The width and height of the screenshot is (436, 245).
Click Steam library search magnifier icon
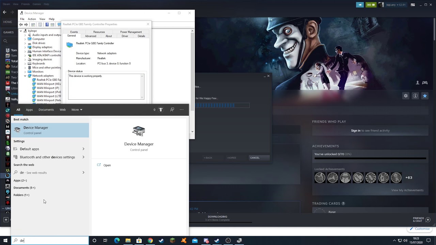click(5, 41)
